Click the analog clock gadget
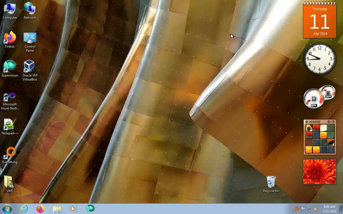The height and width of the screenshot is (214, 343). coord(320,59)
